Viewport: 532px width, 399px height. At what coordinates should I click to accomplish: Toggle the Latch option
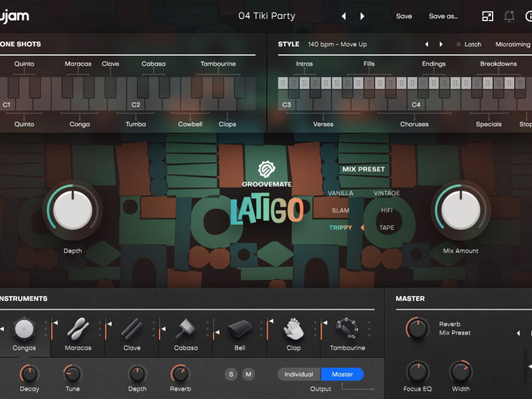469,44
